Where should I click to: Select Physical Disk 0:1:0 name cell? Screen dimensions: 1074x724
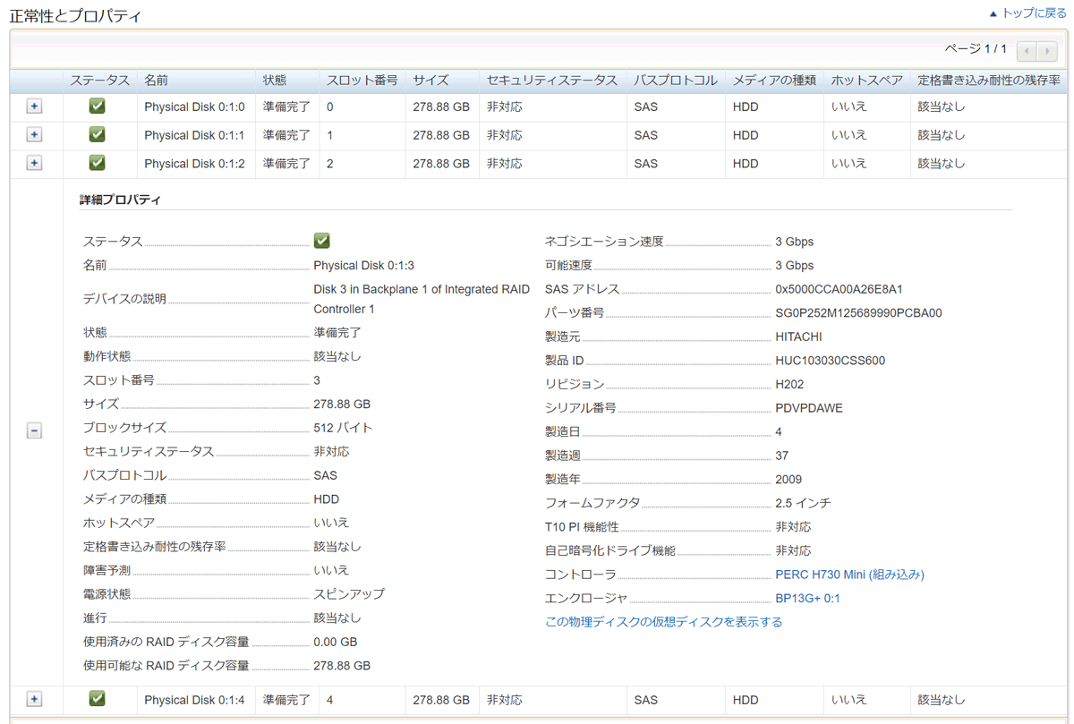coord(194,106)
